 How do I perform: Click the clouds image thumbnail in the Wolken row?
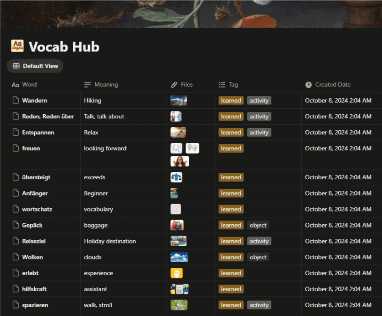click(x=178, y=257)
